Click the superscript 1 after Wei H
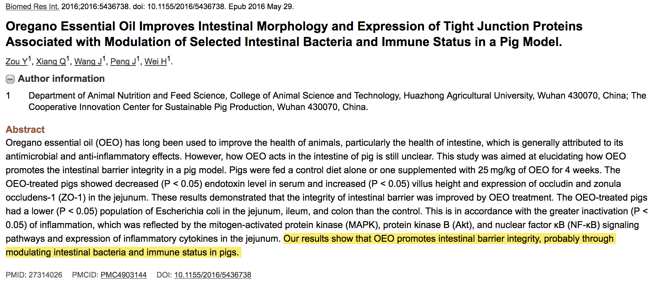Viewport: 655px width, 284px height. (x=169, y=59)
